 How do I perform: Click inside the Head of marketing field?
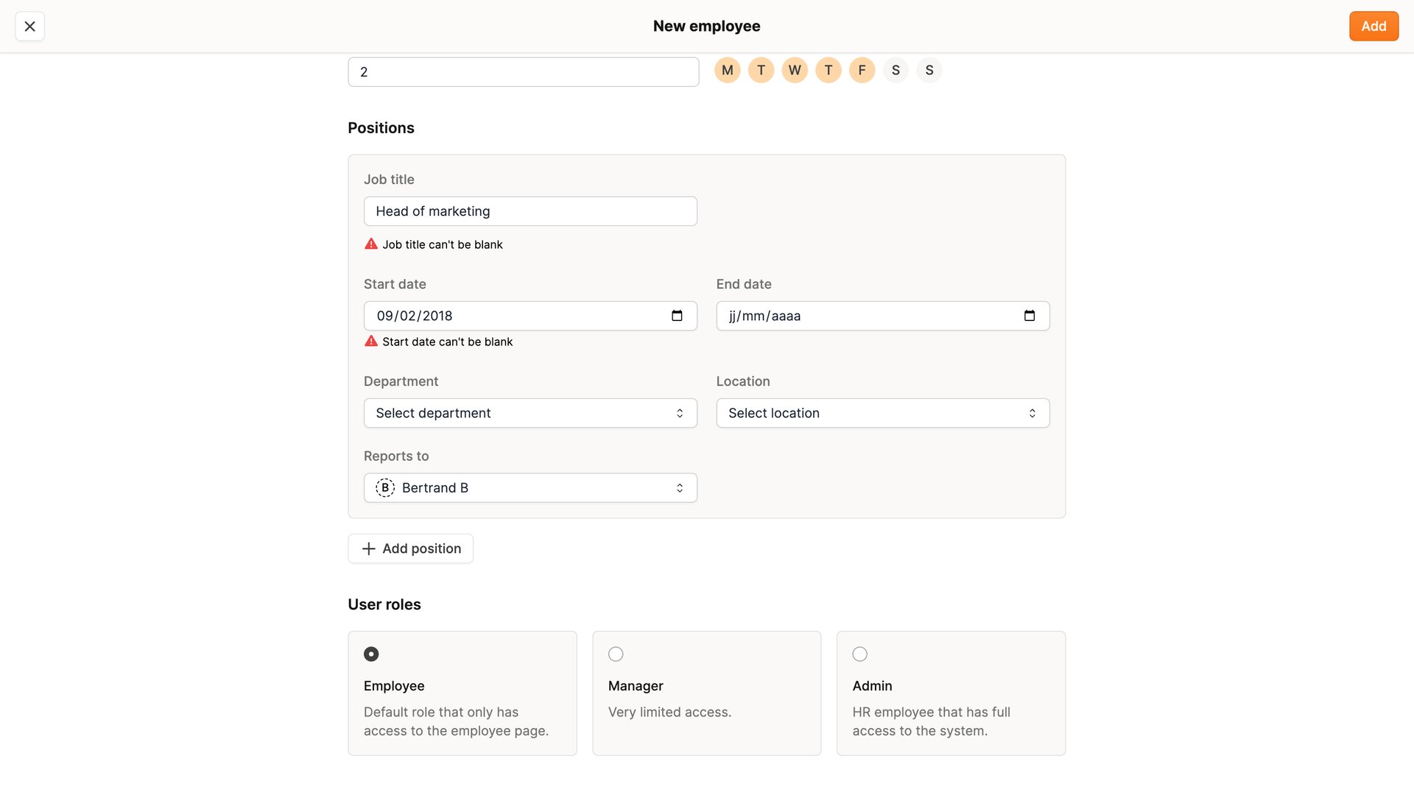coord(530,211)
